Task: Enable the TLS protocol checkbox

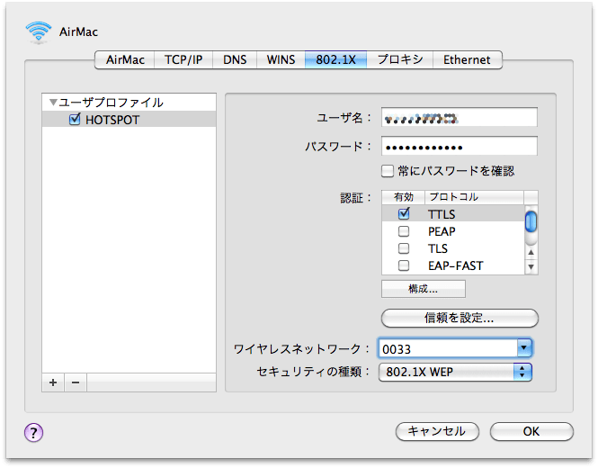Action: click(404, 248)
